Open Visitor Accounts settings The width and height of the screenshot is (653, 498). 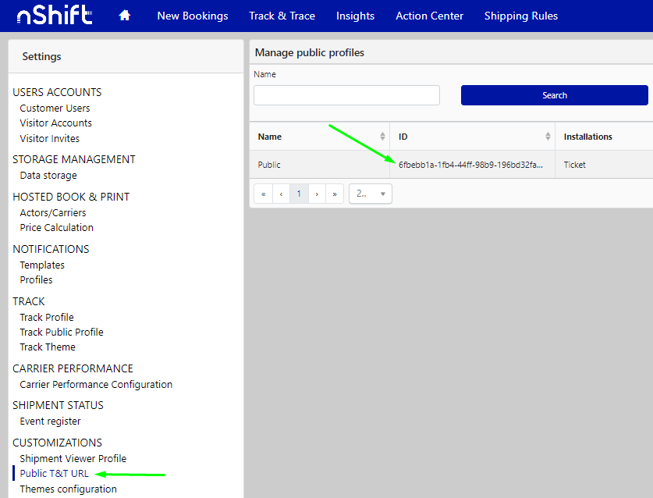click(56, 123)
